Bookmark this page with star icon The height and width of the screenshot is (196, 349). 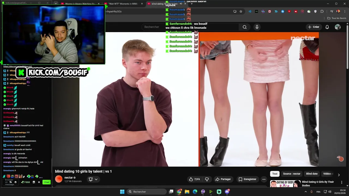click(241, 11)
